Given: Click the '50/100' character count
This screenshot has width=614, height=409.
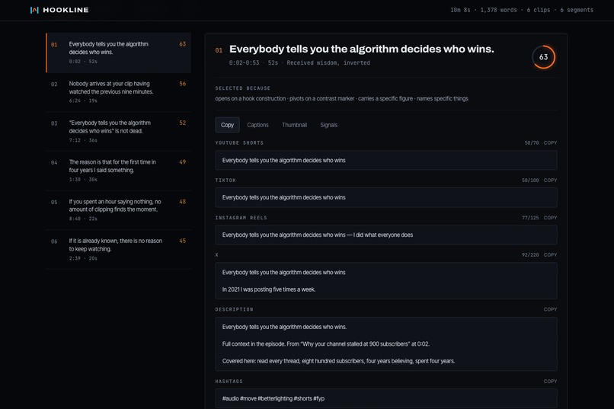Looking at the screenshot, I should tap(529, 181).
